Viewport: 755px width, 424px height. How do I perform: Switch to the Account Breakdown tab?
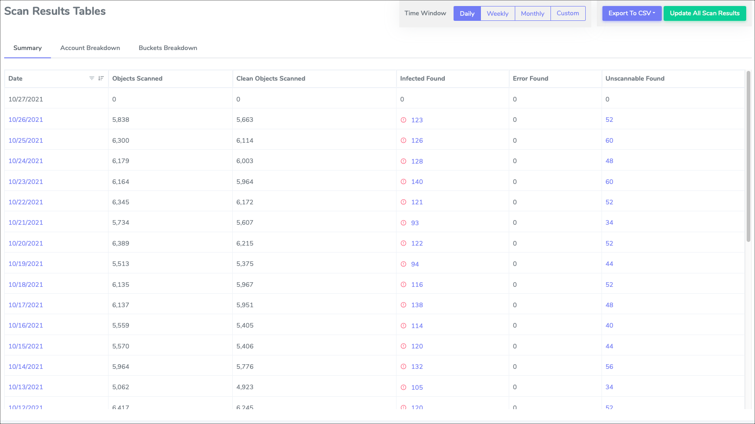(90, 48)
